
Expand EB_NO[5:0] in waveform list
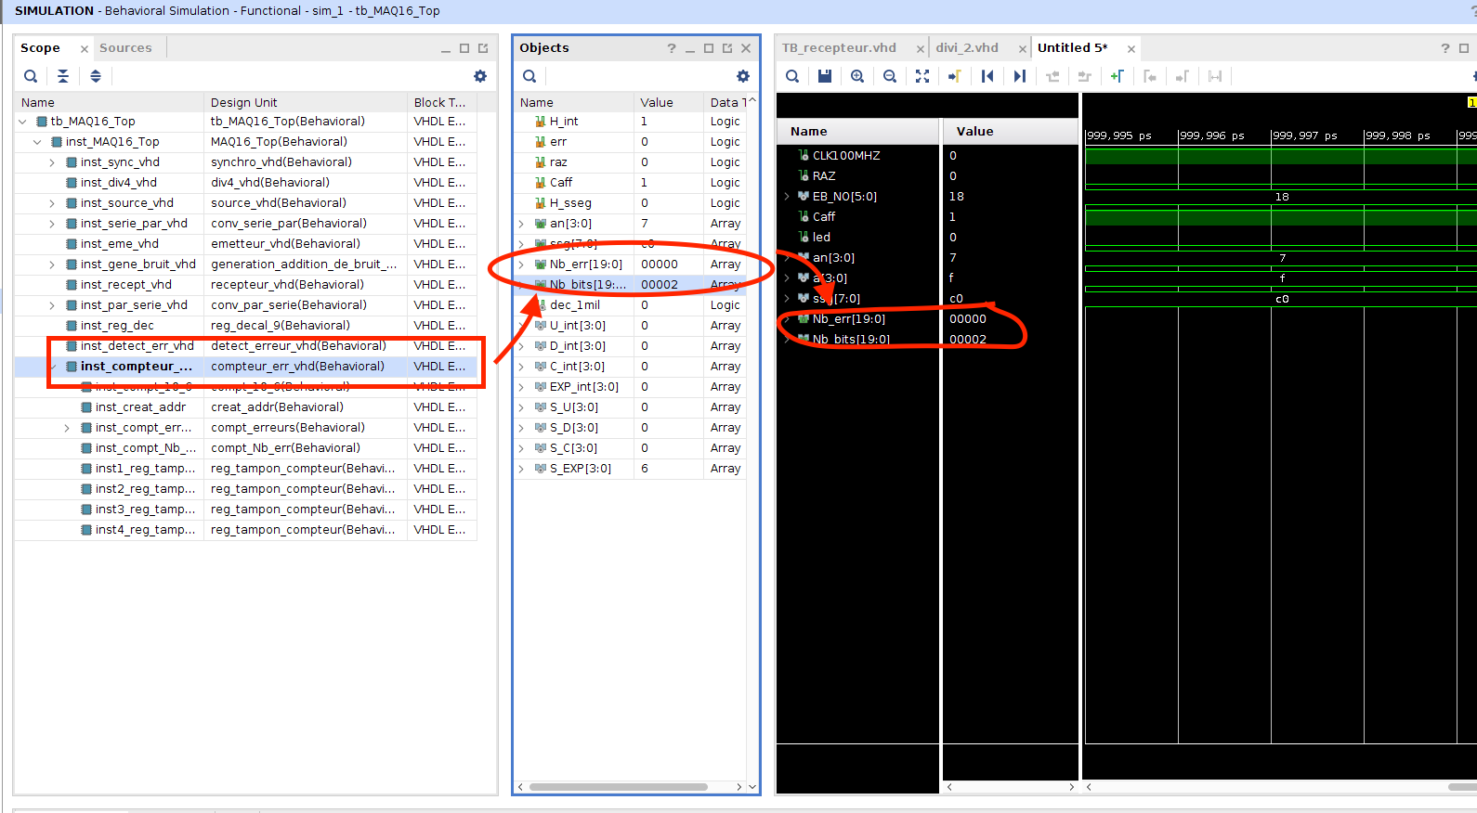[787, 196]
